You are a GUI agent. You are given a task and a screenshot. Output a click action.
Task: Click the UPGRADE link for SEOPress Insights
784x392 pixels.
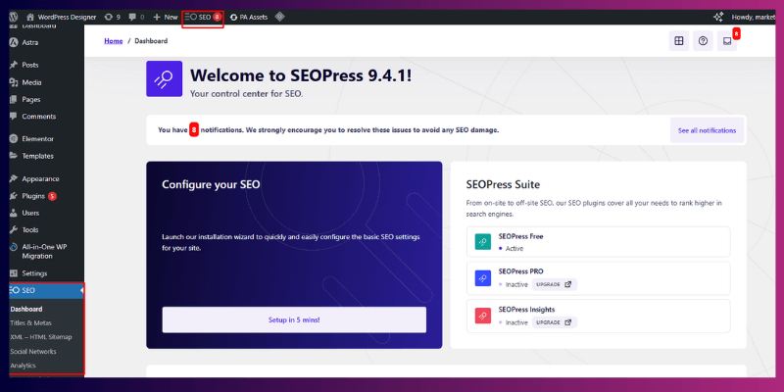point(555,322)
